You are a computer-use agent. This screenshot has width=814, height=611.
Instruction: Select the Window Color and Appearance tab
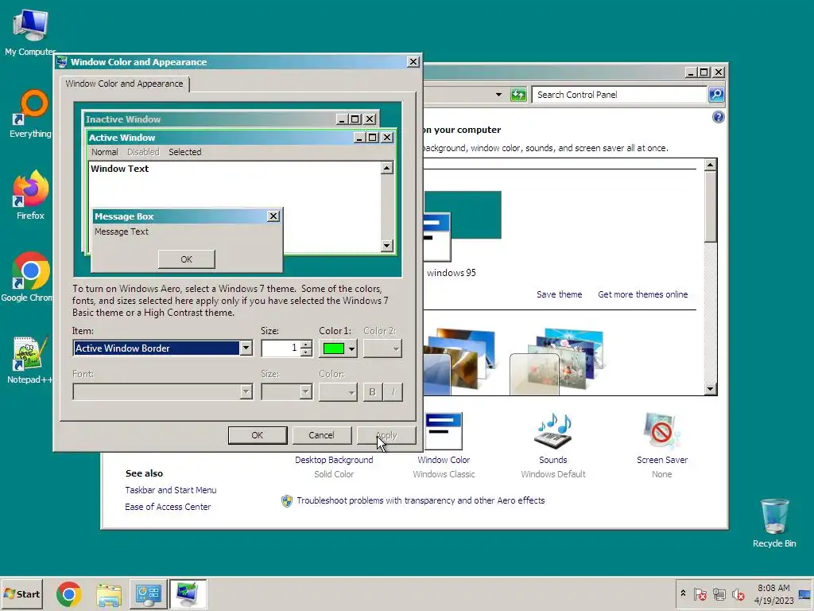coord(124,84)
